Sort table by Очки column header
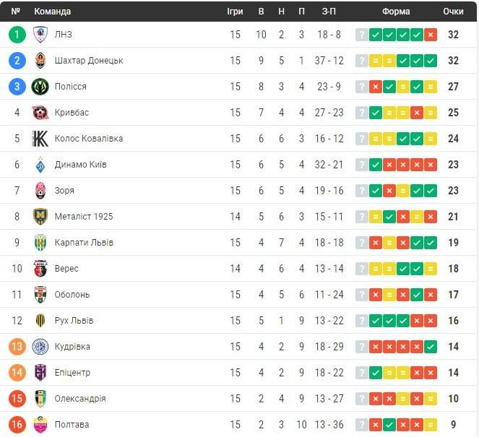The image size is (479, 437). (x=453, y=12)
